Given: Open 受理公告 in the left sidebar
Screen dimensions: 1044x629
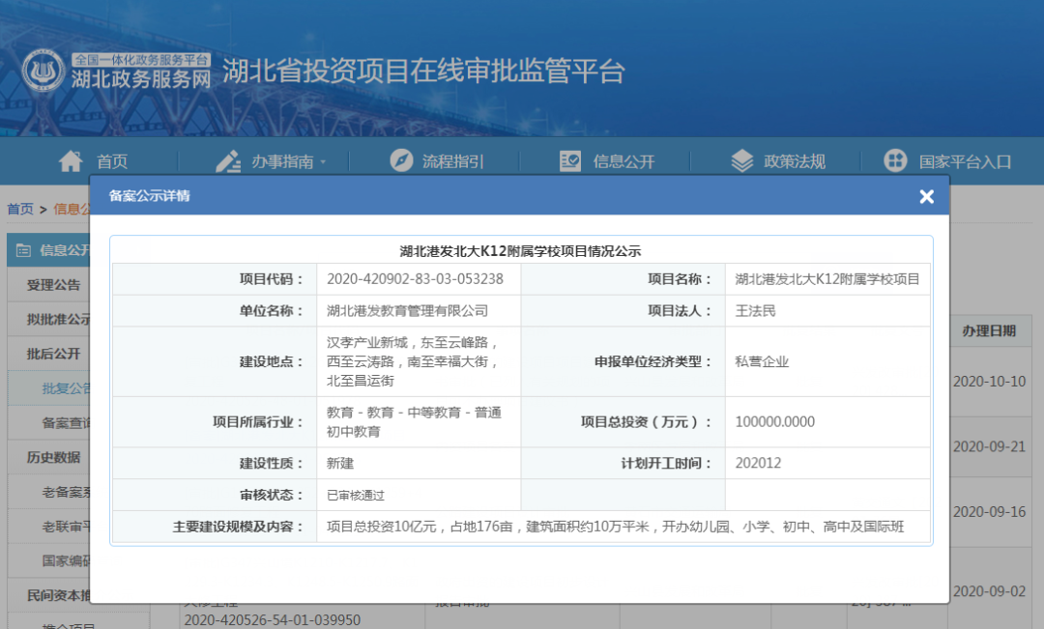Looking at the screenshot, I should point(53,285).
